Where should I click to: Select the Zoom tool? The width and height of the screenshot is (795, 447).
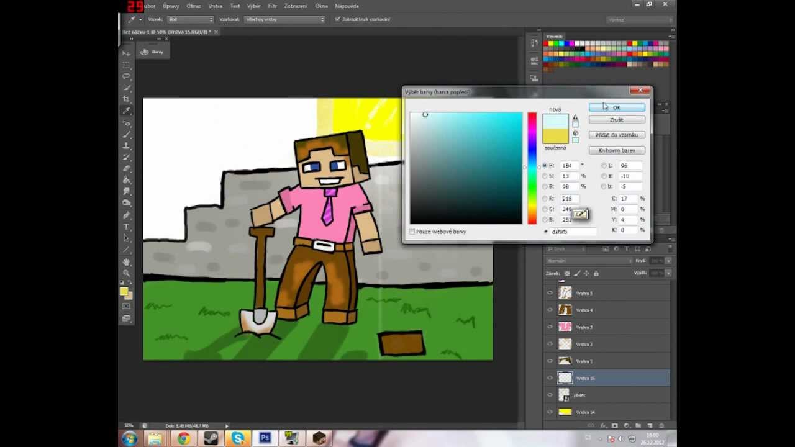click(x=126, y=273)
